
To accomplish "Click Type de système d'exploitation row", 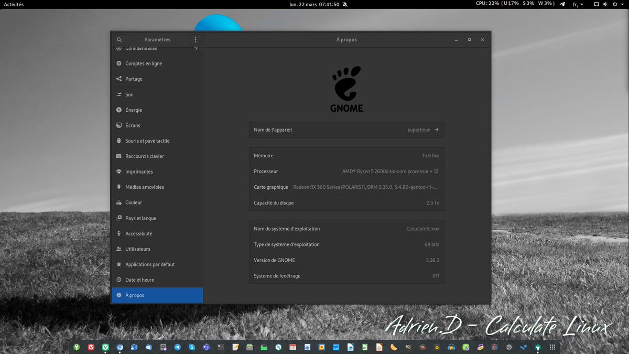I will [346, 244].
